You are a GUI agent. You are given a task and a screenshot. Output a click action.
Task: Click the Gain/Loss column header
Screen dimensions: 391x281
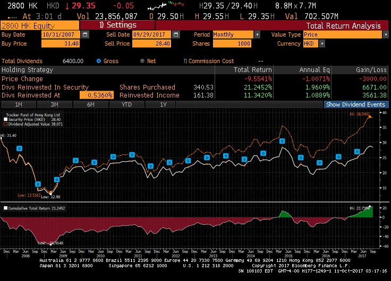[x=371, y=70]
